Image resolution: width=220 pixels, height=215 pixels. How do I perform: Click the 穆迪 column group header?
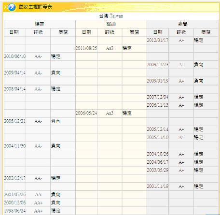tap(111, 24)
